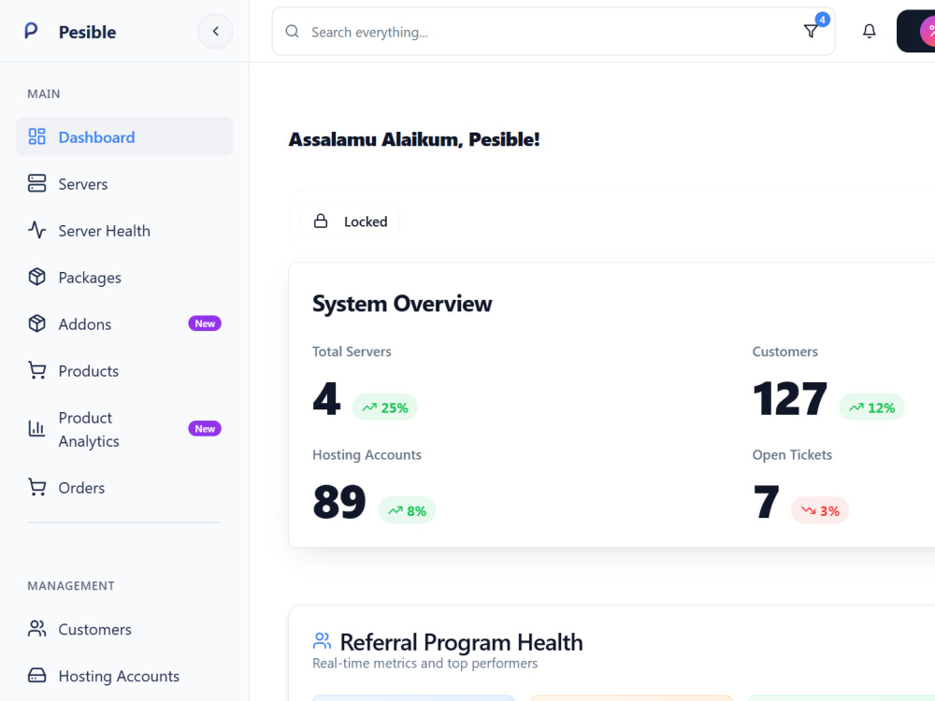Click the Pesible logo icon
The width and height of the screenshot is (935, 701).
31,31
